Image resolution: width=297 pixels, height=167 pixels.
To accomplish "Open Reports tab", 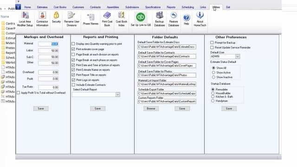I will [171, 7].
